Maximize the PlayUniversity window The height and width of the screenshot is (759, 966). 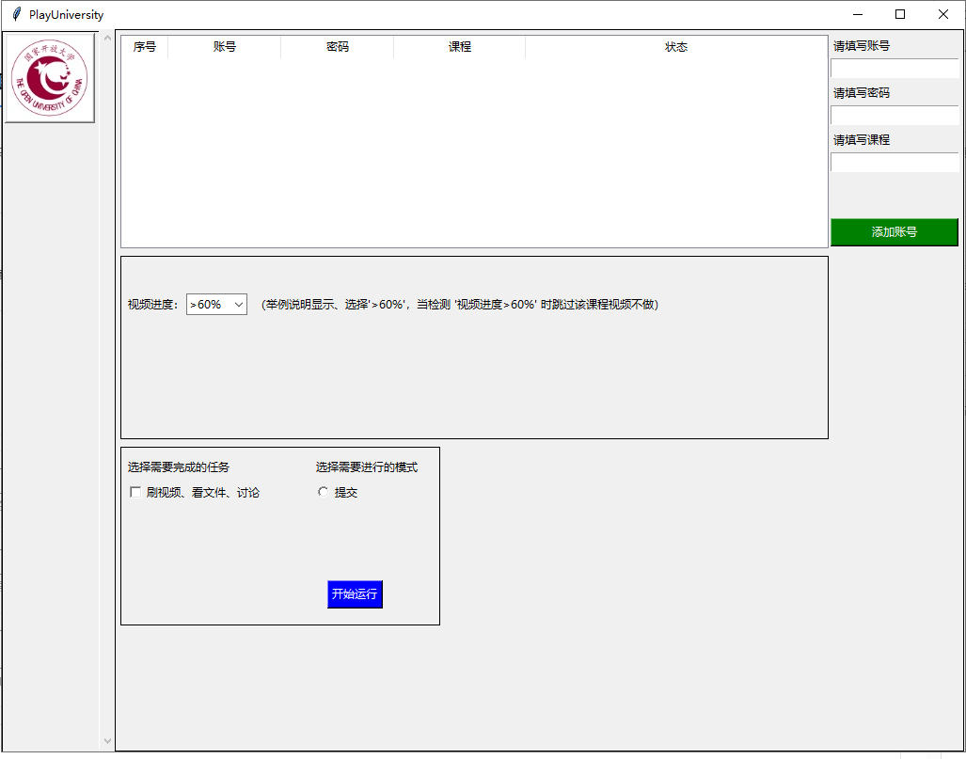tap(900, 14)
